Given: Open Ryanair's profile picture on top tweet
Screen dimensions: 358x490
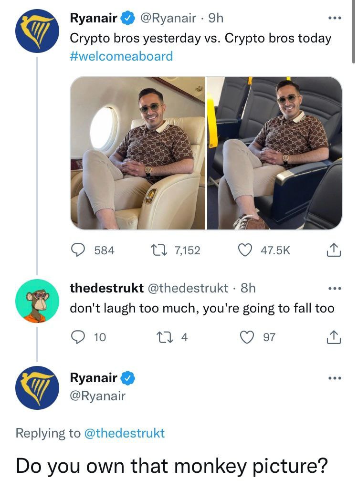Looking at the screenshot, I should [37, 31].
